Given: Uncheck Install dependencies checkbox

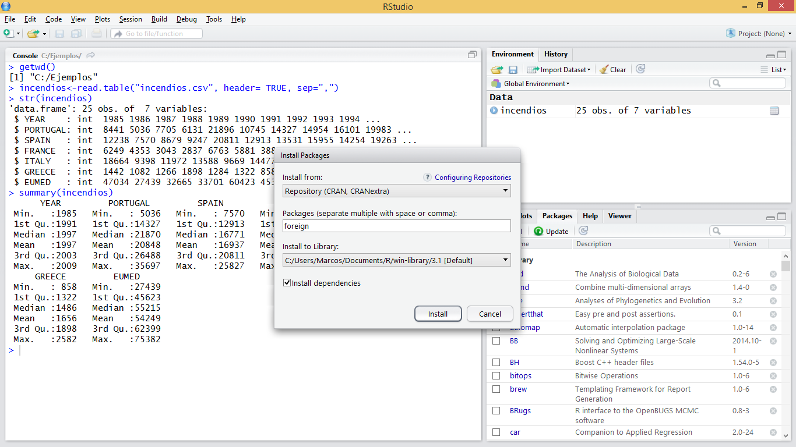Looking at the screenshot, I should [x=287, y=283].
